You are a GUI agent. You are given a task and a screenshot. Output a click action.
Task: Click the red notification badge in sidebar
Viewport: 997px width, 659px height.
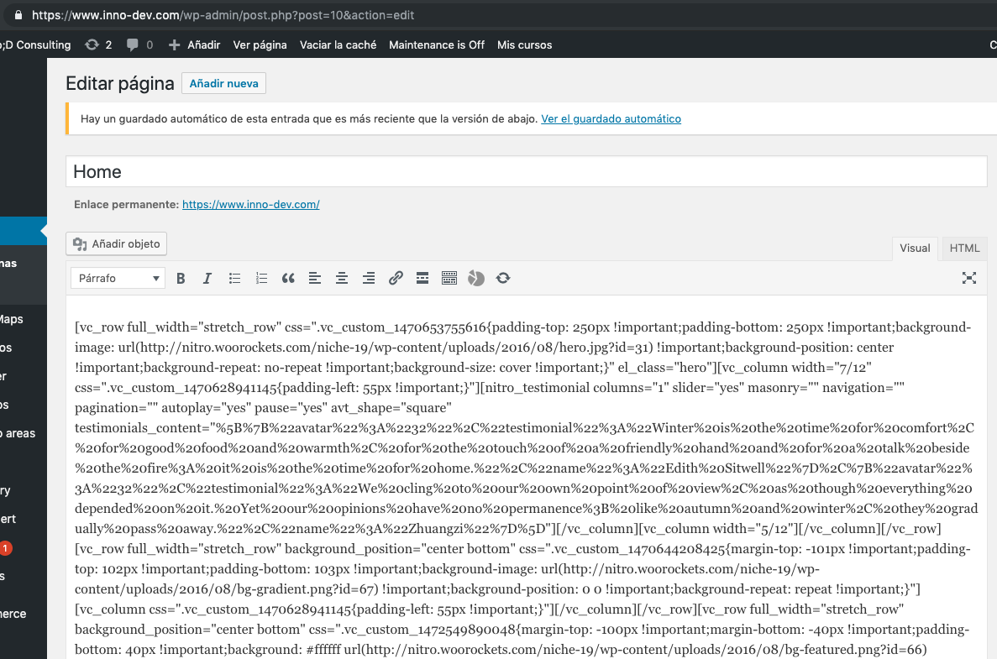pos(5,548)
